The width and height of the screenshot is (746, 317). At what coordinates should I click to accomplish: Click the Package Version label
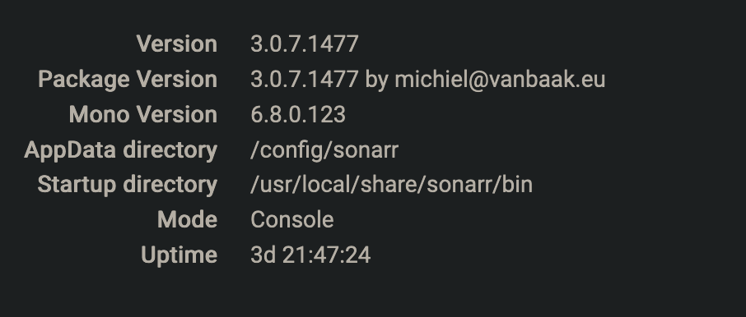coord(128,79)
